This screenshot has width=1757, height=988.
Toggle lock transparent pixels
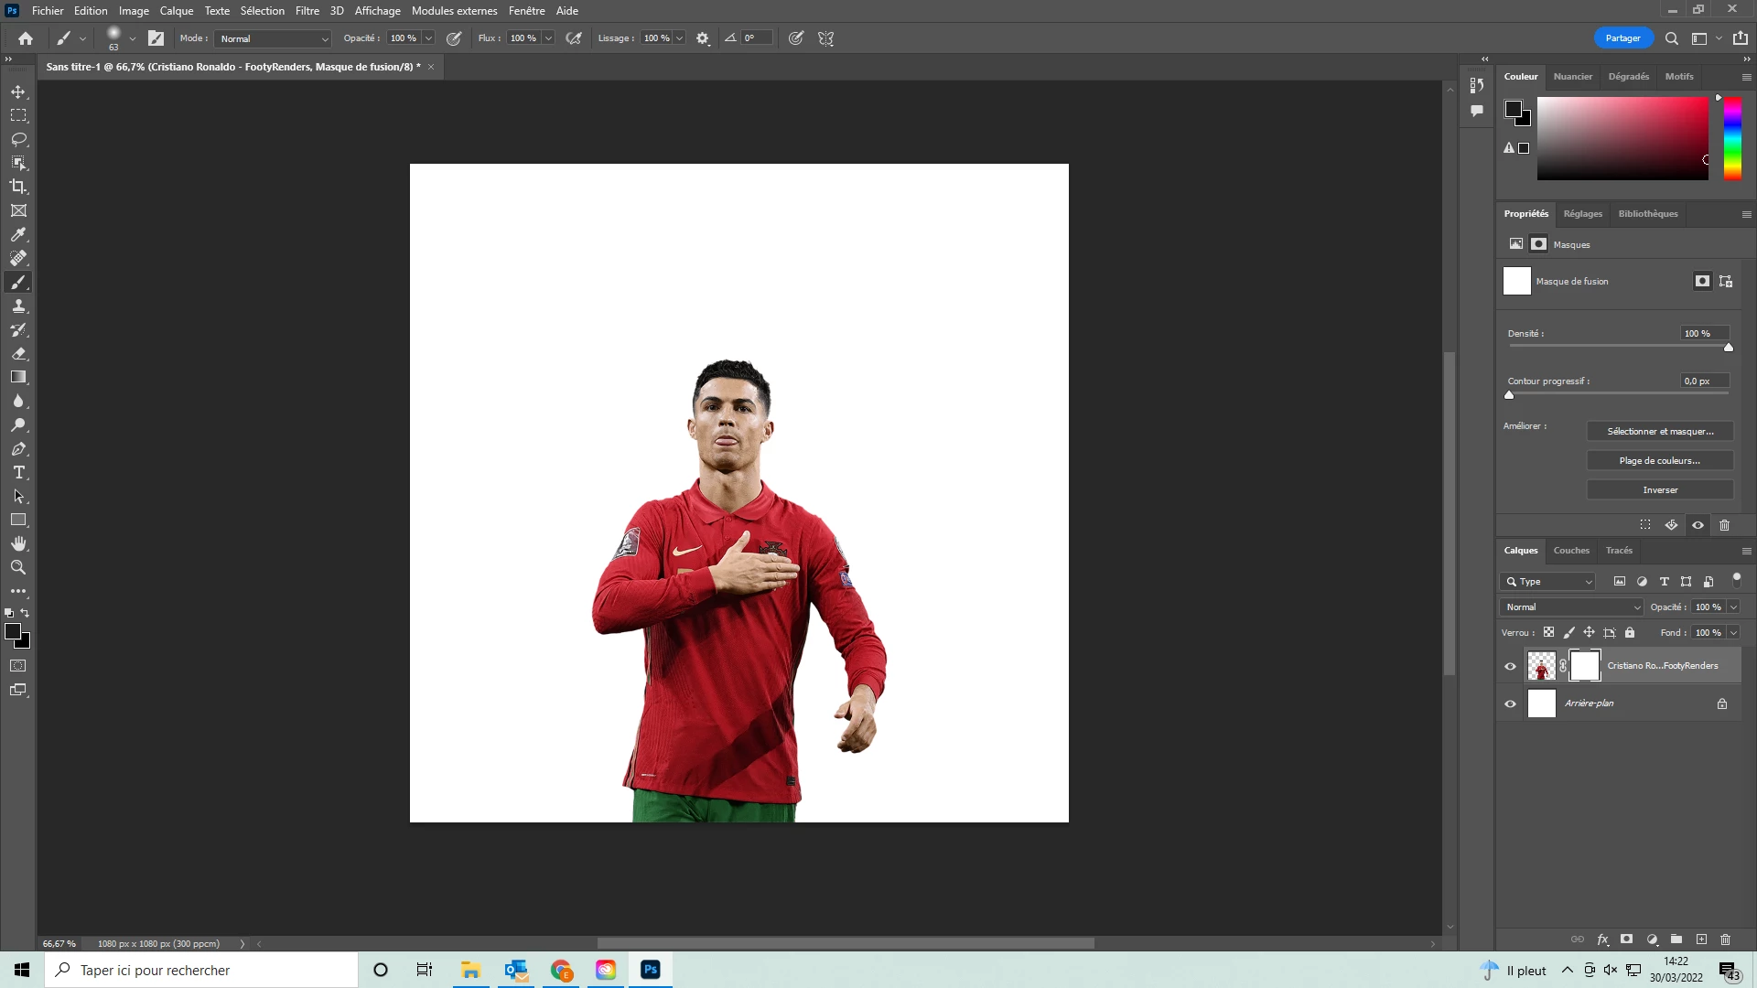[1548, 632]
